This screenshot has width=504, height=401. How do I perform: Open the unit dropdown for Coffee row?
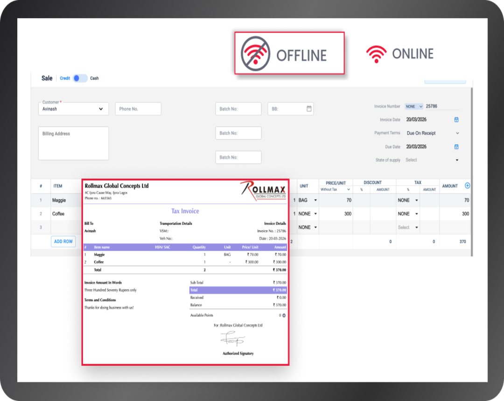308,214
